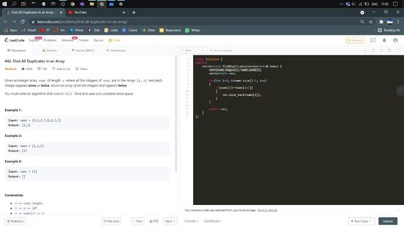Image resolution: width=404 pixels, height=227 pixels.
Task: Open the C++ language dropdown
Action: 194,50
